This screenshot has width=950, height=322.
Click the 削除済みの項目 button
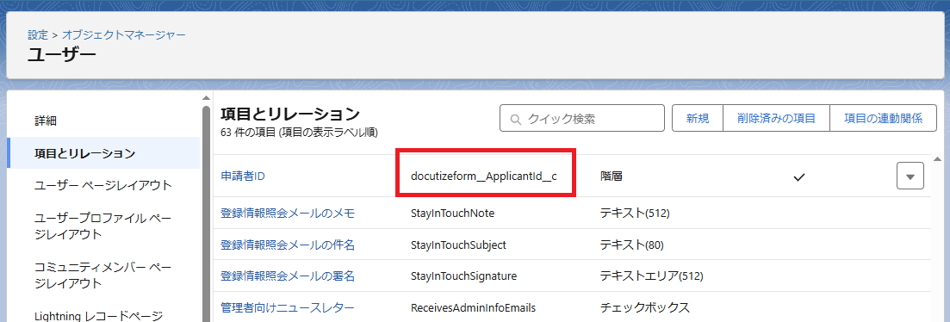[x=776, y=118]
